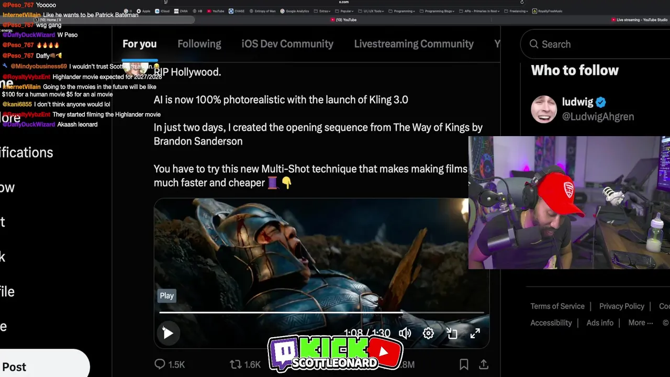Click the play button on the video
Screen dimensions: 670x377
pos(168,334)
